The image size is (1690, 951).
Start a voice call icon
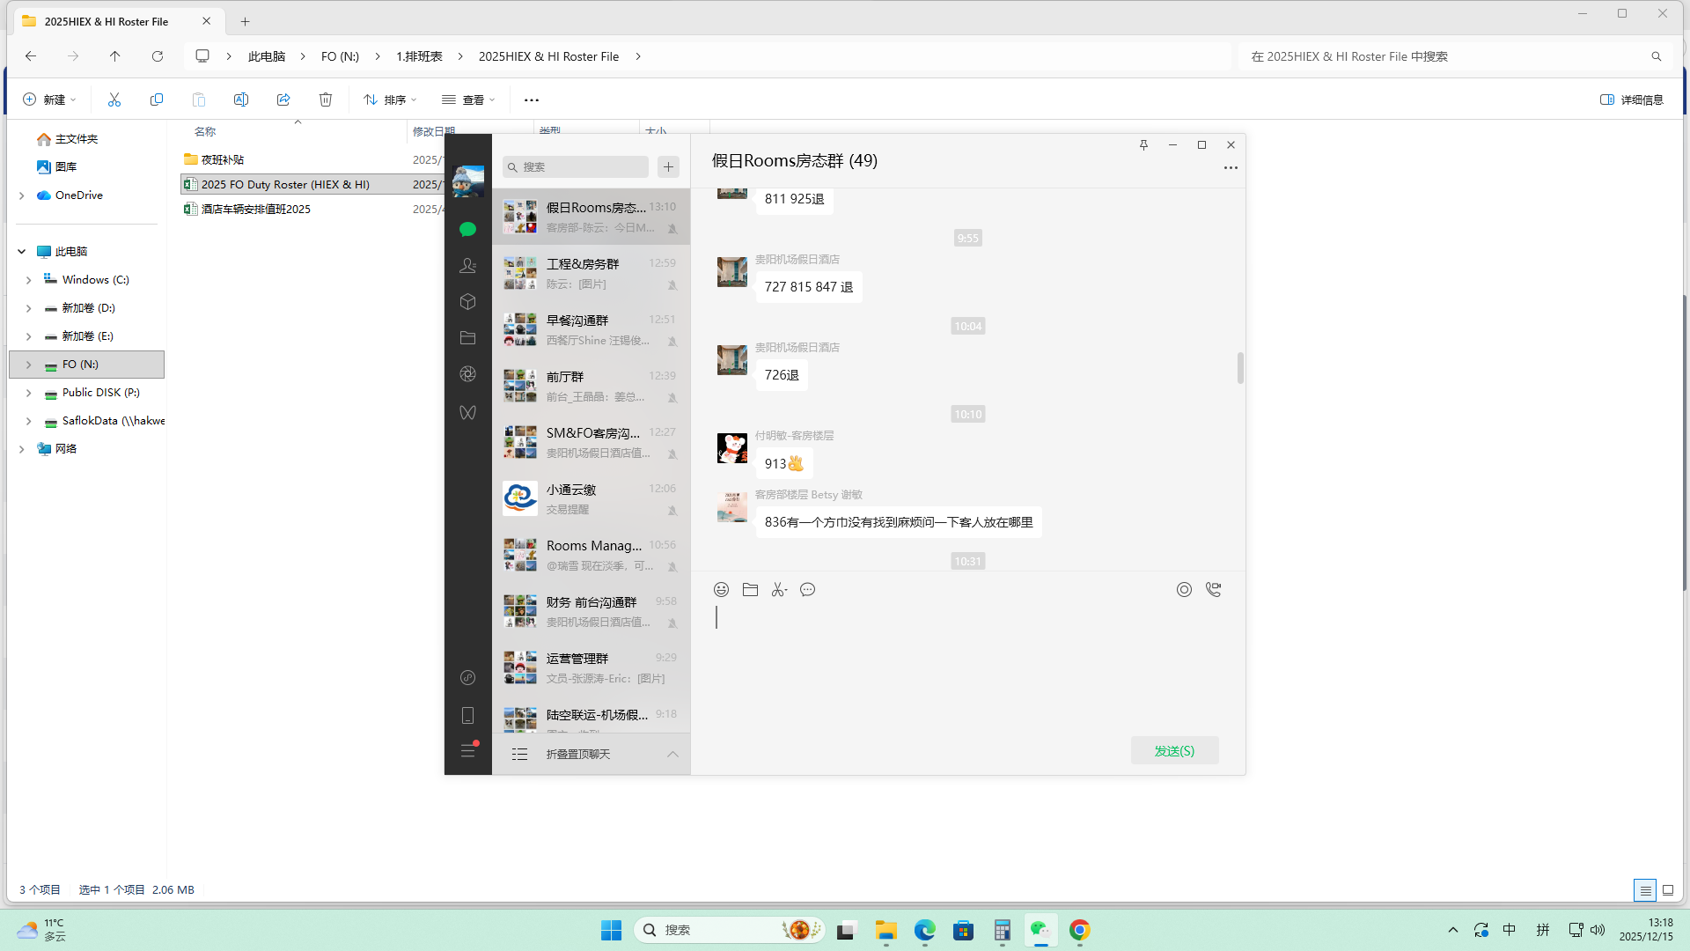coord(1213,590)
